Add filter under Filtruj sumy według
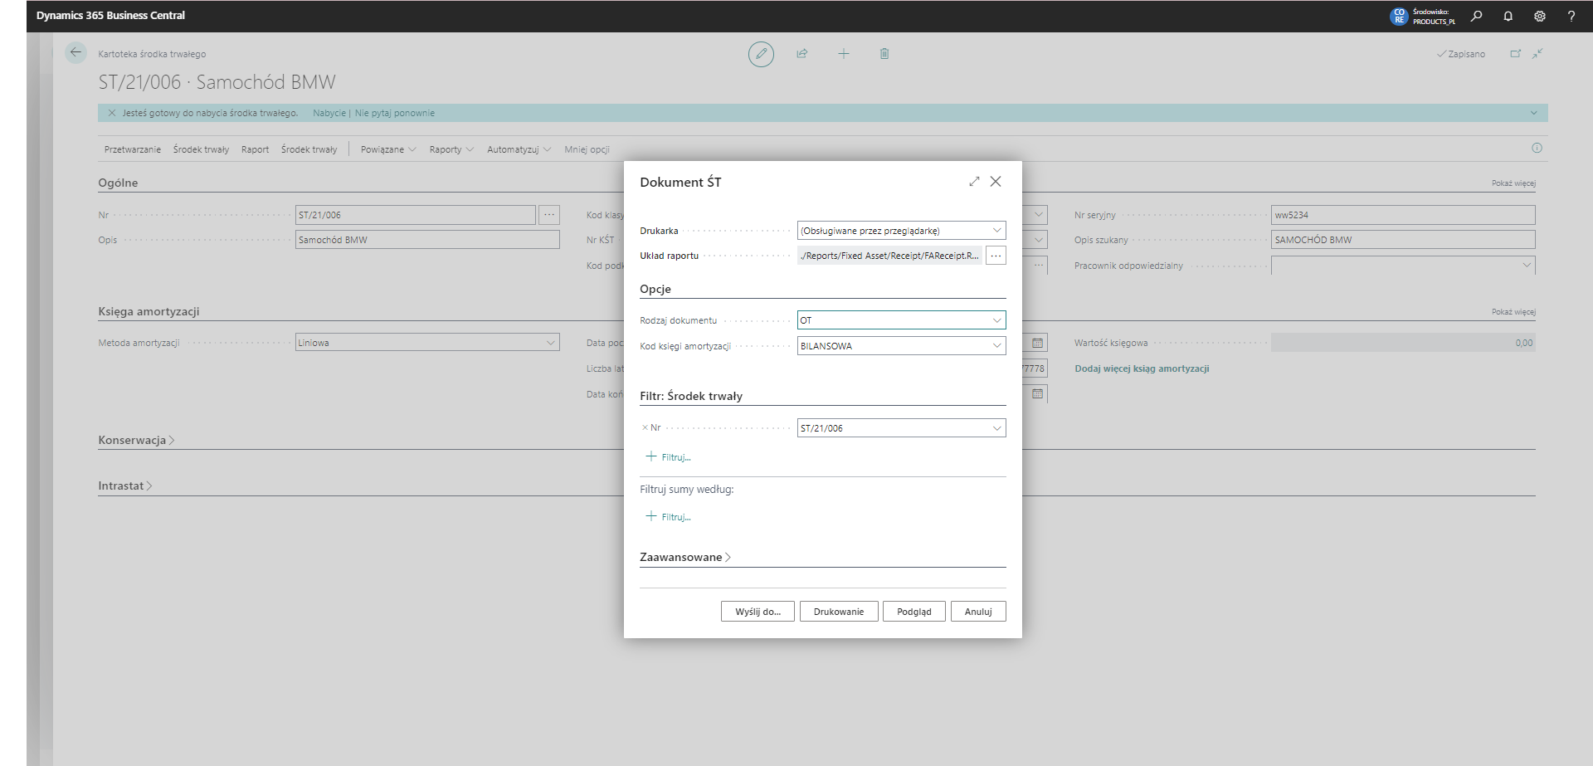Viewport: 1593px width, 766px height. click(669, 517)
